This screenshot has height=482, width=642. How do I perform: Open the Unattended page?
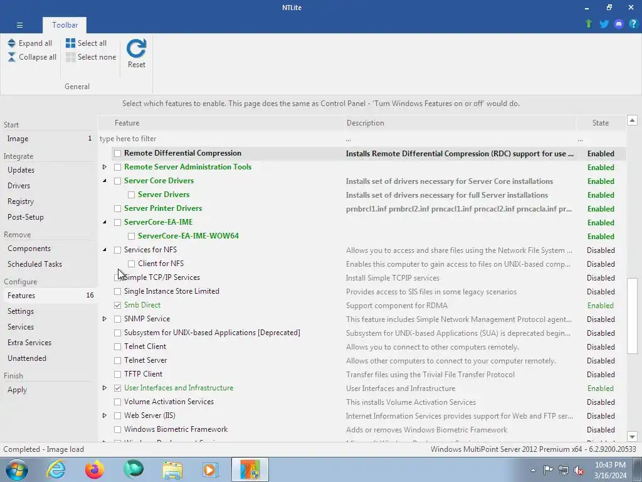(x=49, y=358)
